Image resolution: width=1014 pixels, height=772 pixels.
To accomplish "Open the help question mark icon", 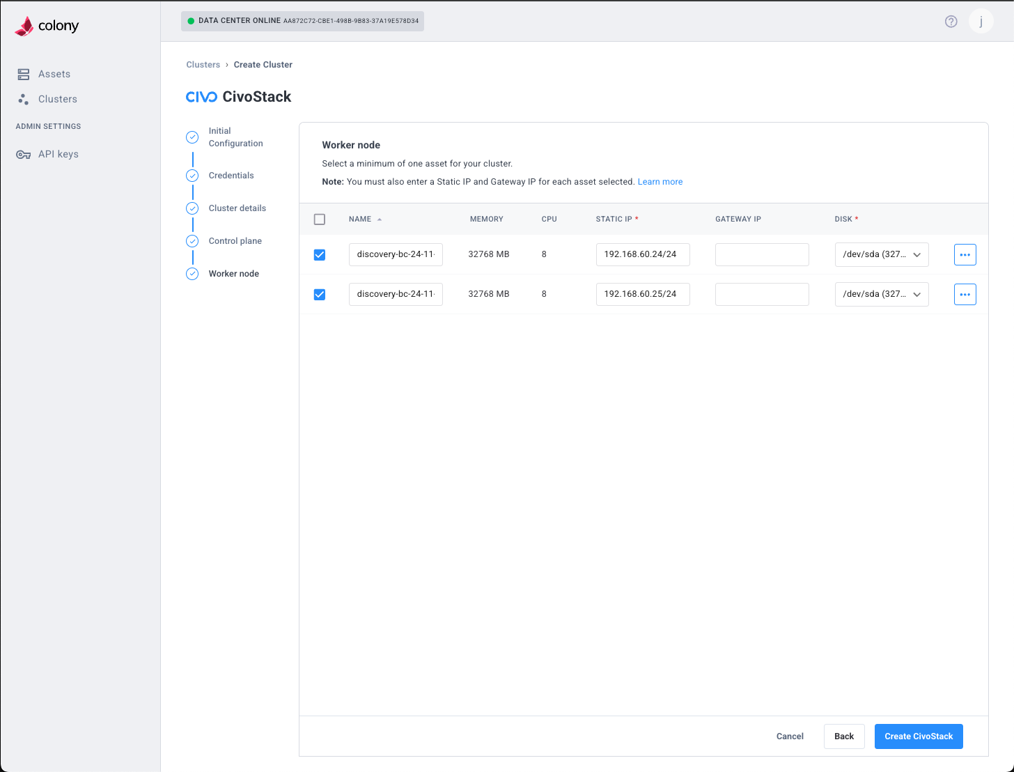I will point(951,21).
